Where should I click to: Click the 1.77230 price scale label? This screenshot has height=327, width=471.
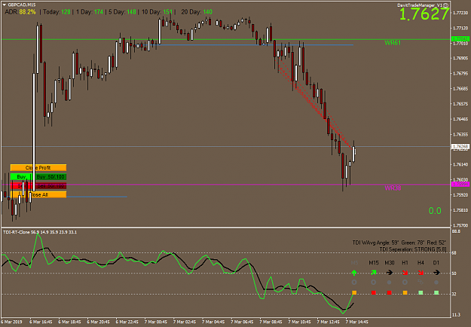click(460, 13)
